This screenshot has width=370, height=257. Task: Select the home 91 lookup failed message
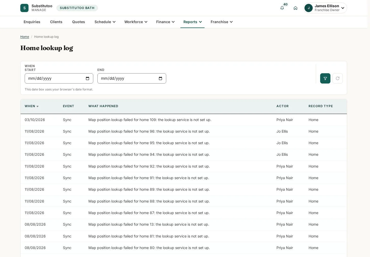pos(149,178)
